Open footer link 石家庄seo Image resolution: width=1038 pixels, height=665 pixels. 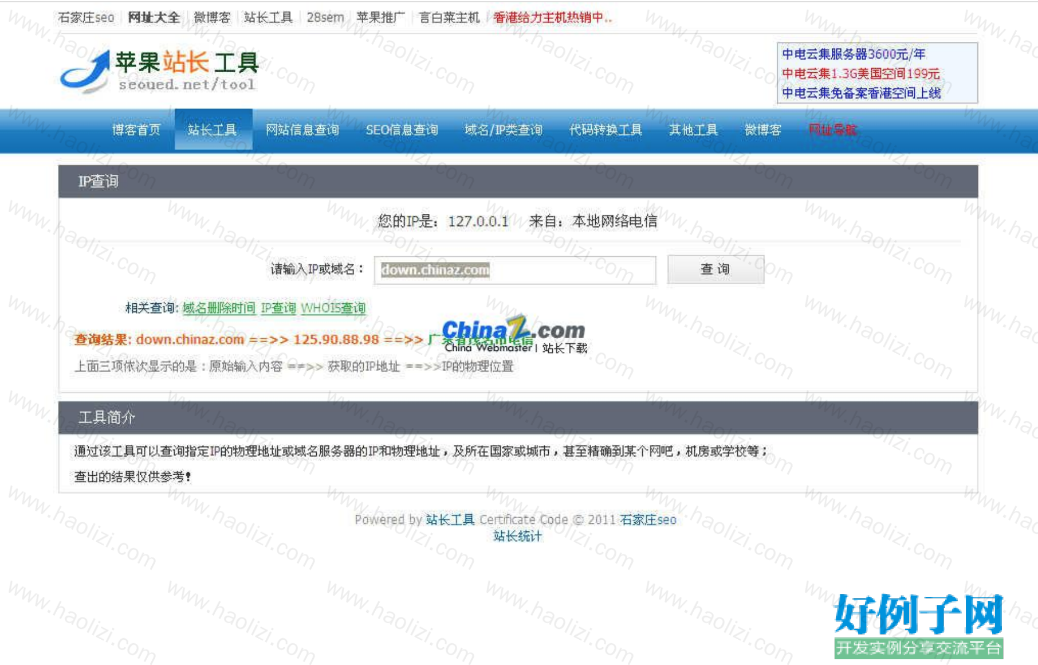[x=648, y=520]
